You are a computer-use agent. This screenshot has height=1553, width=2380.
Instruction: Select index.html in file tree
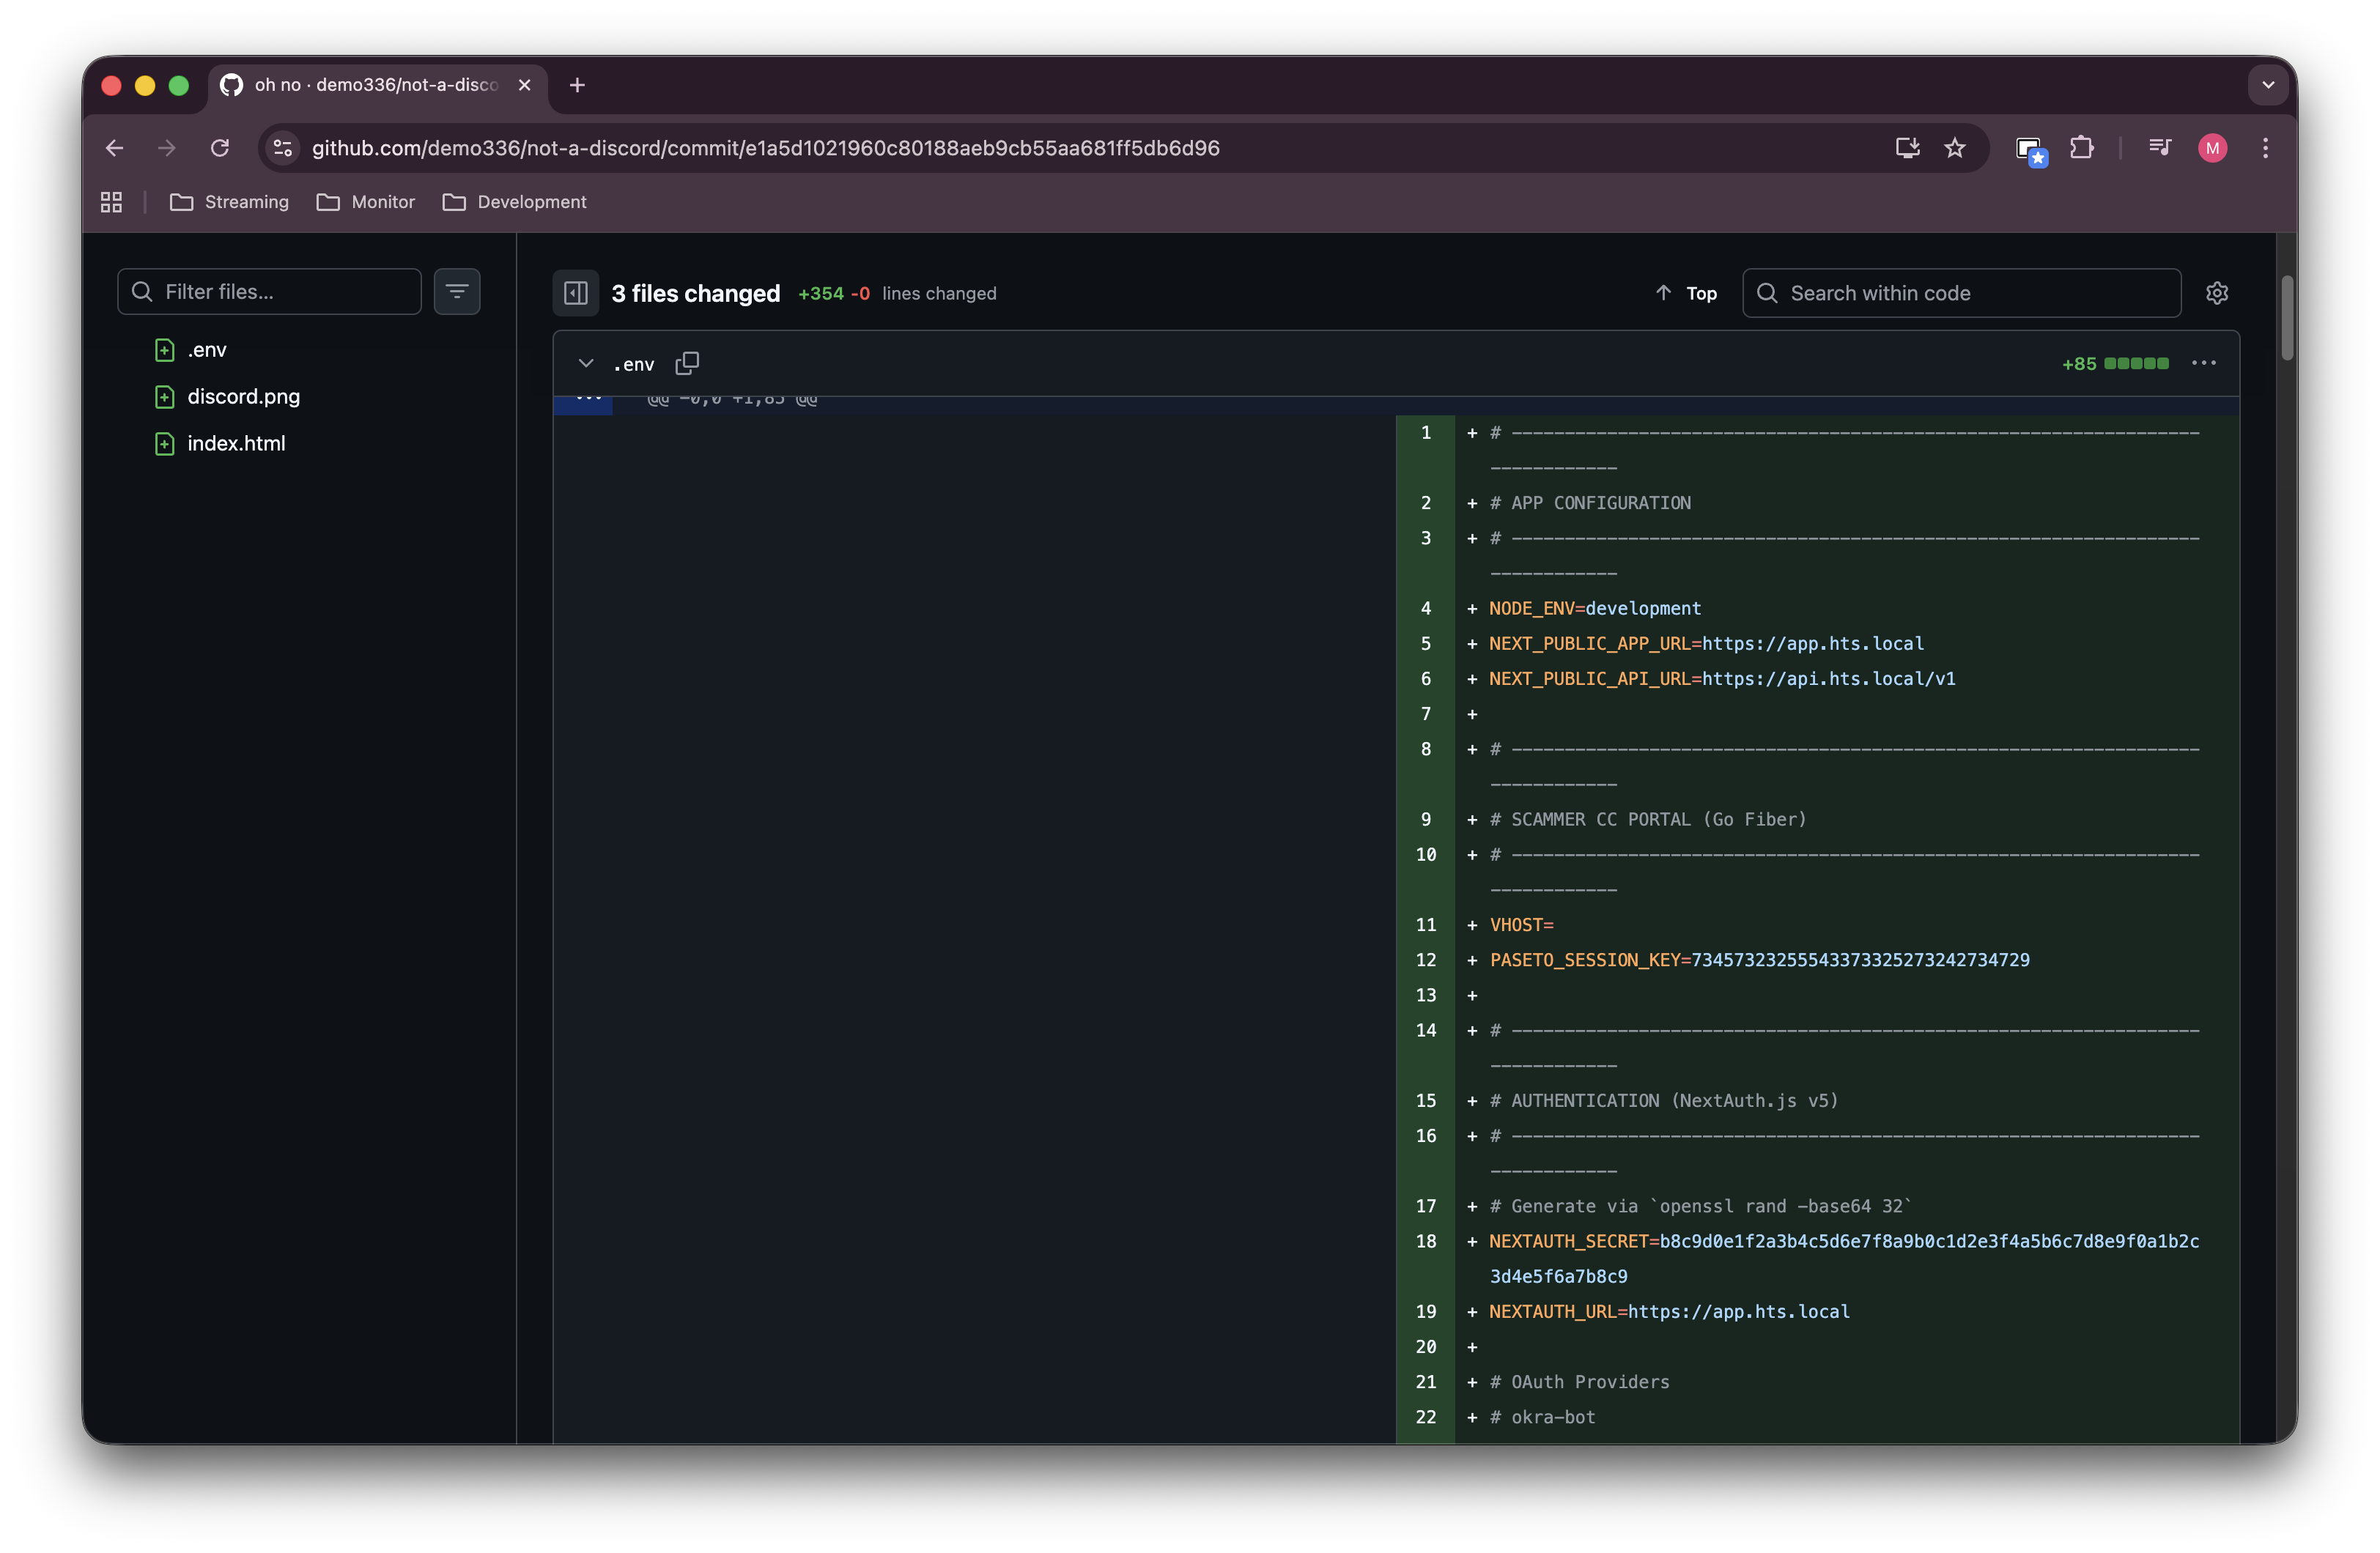[x=236, y=443]
